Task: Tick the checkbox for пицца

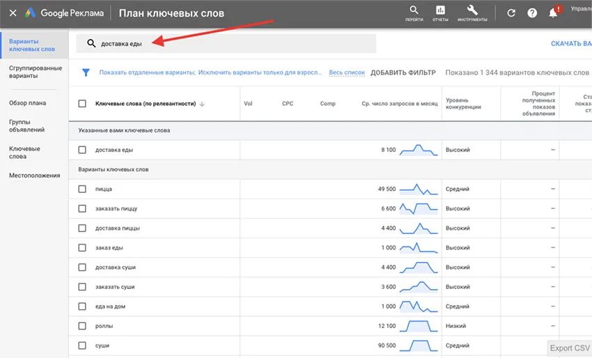Action: (82, 189)
